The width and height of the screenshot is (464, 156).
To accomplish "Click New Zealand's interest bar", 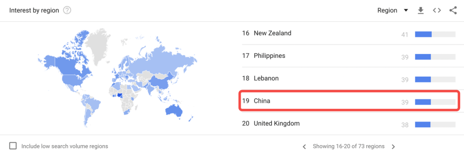I will (435, 35).
